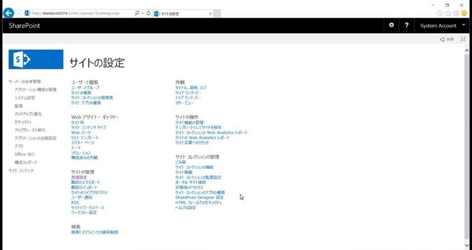Open browser favorites star icon
This screenshot has width=472, height=250.
pos(448,13)
